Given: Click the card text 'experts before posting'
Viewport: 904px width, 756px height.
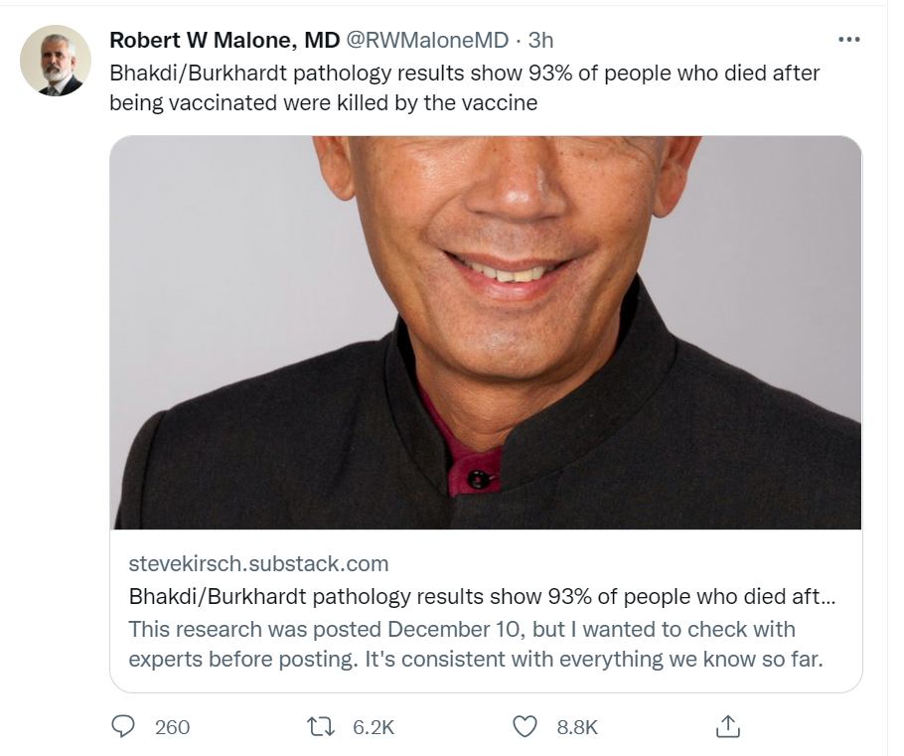Looking at the screenshot, I should (x=242, y=659).
